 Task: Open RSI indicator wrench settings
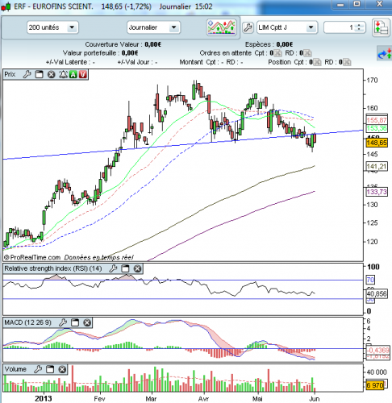(x=113, y=268)
